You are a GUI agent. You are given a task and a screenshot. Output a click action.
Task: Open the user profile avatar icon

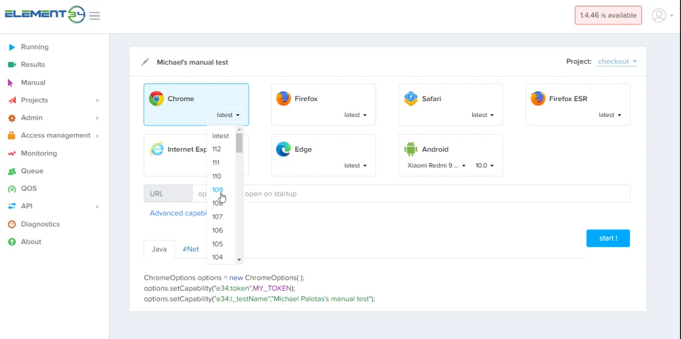[x=659, y=15]
